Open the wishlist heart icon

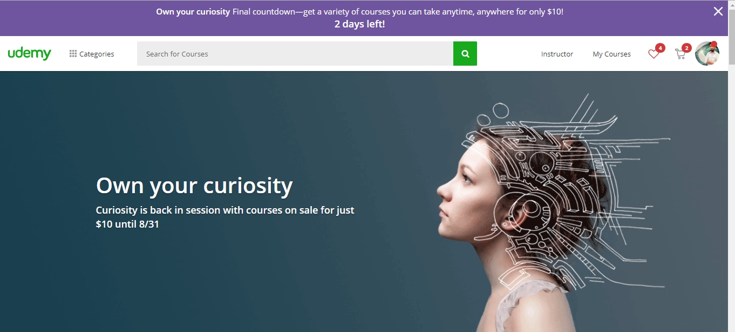pos(654,54)
